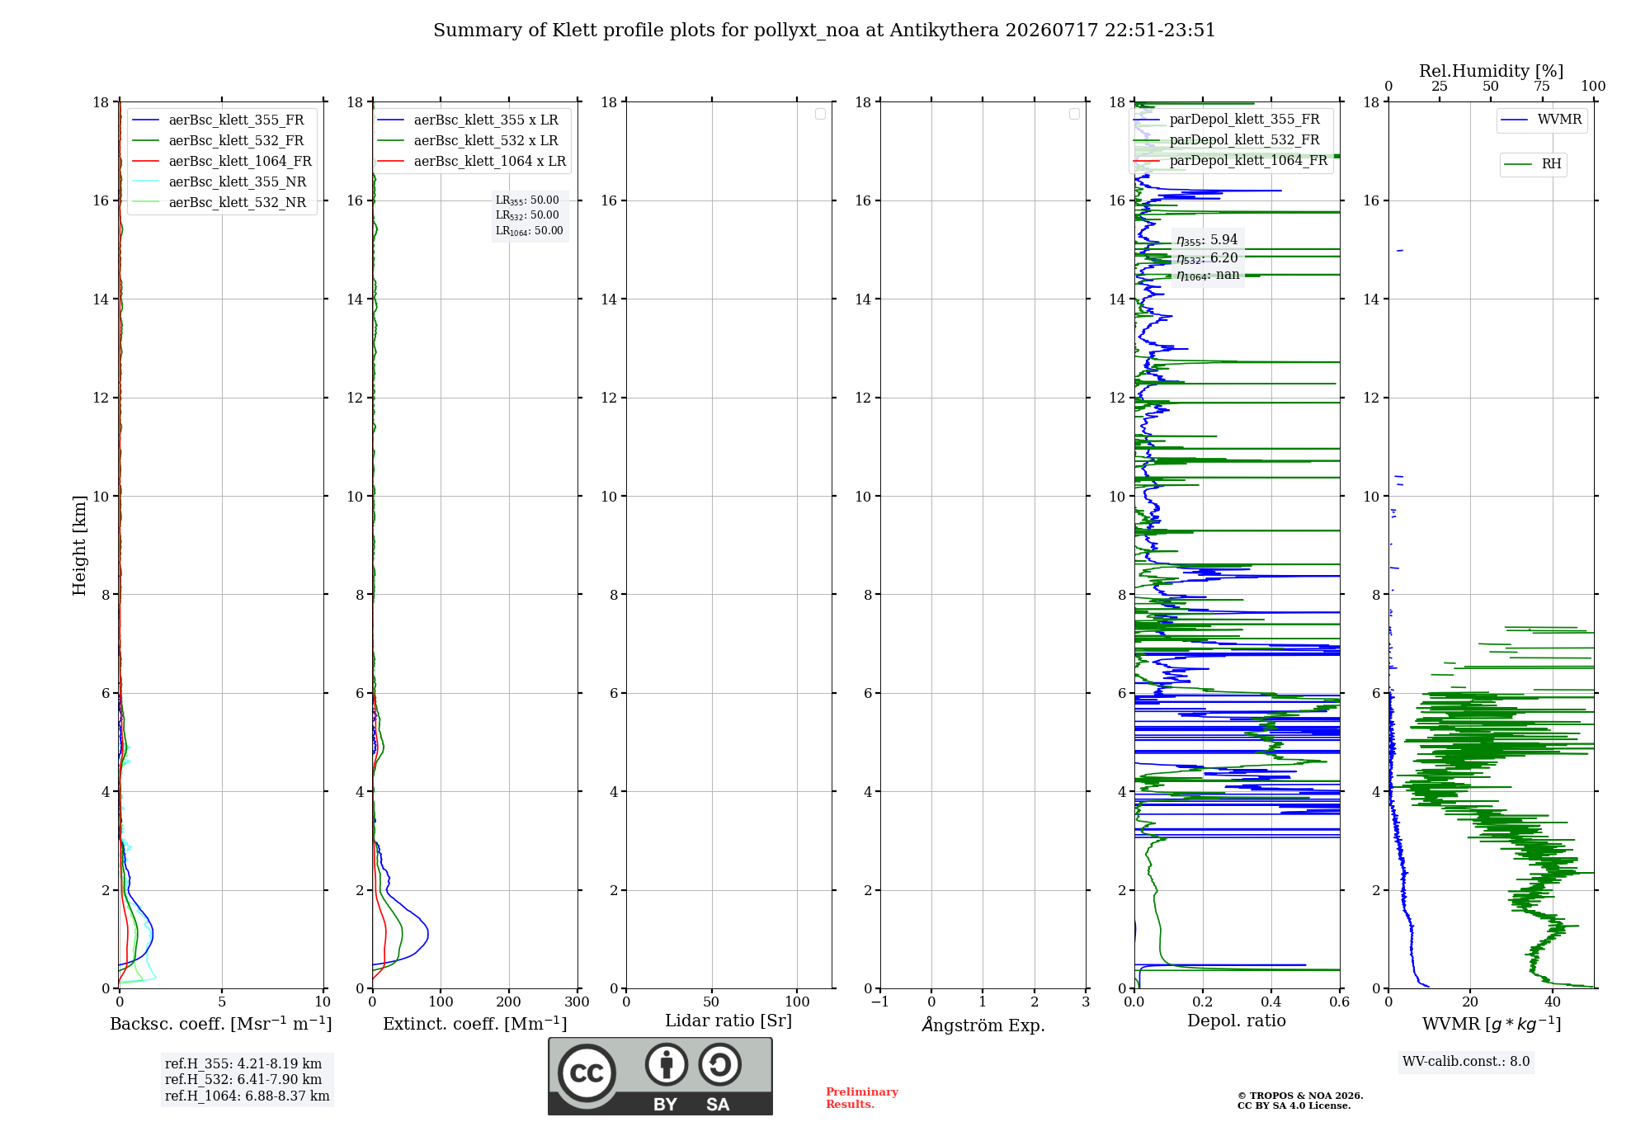Click the WVMR legend entry
The image size is (1650, 1122).
[1541, 120]
